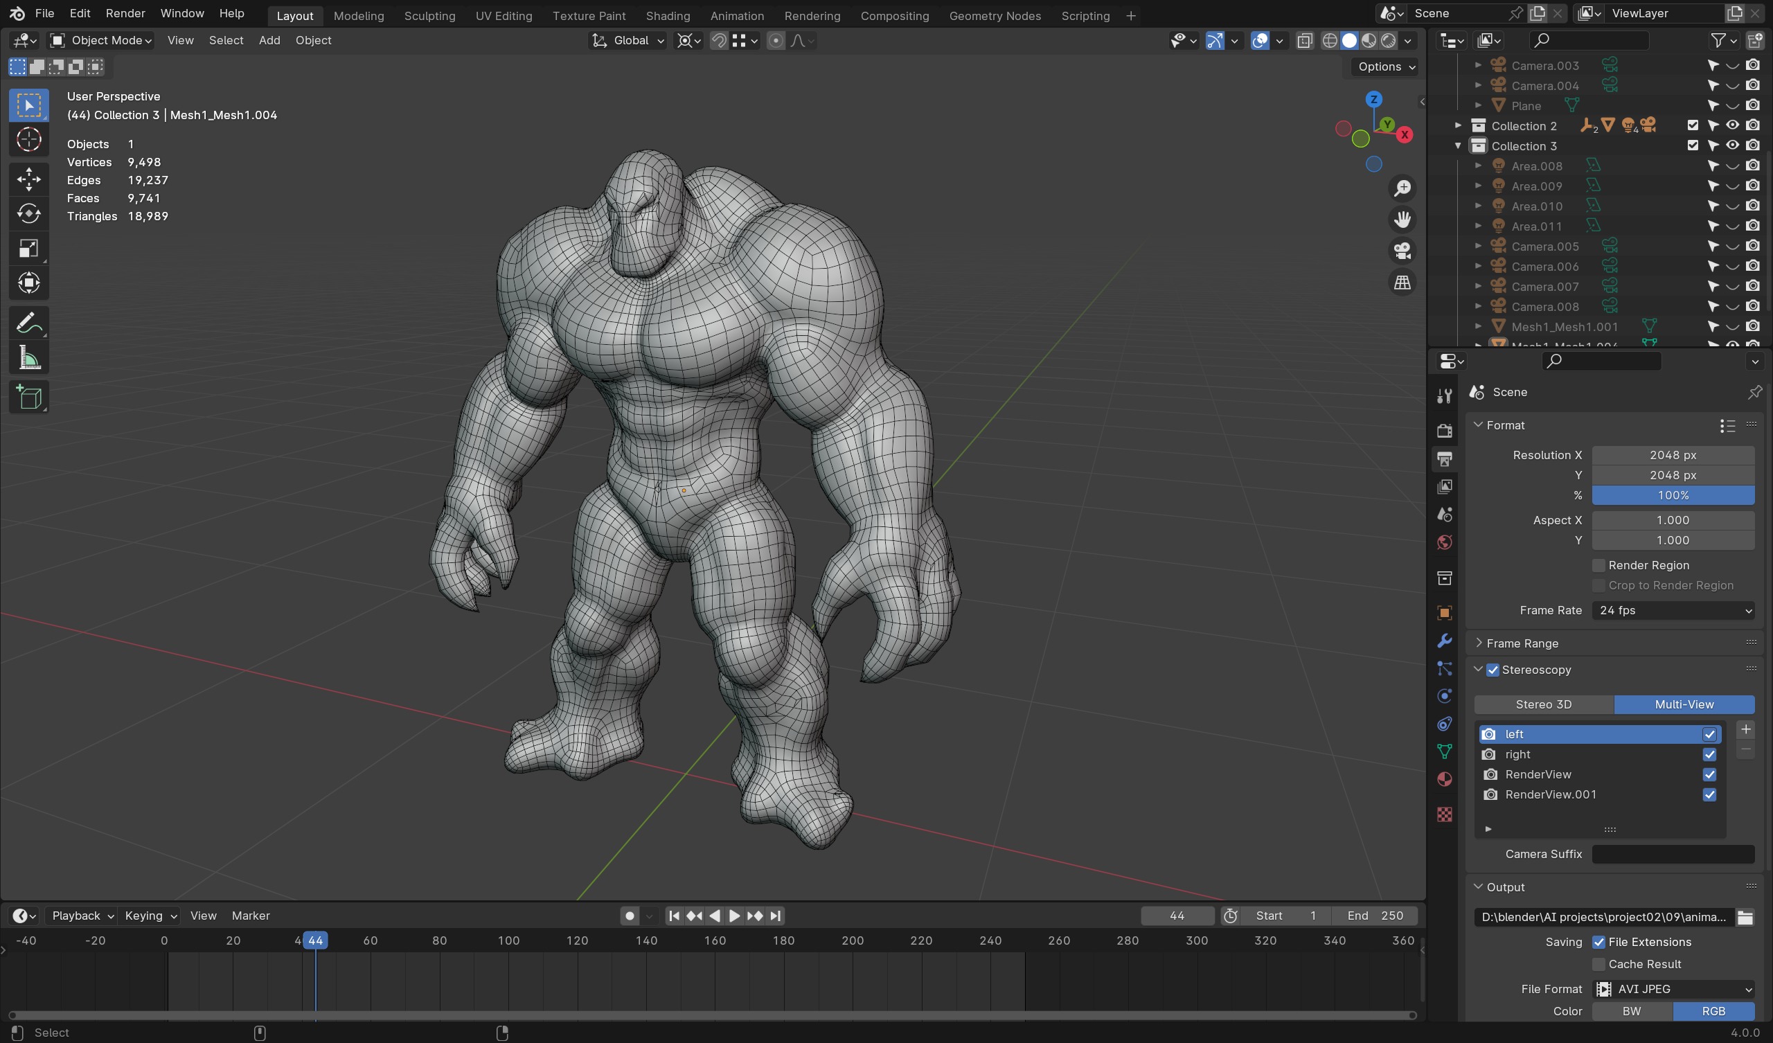
Task: Choose the Measure tool
Action: 29,358
